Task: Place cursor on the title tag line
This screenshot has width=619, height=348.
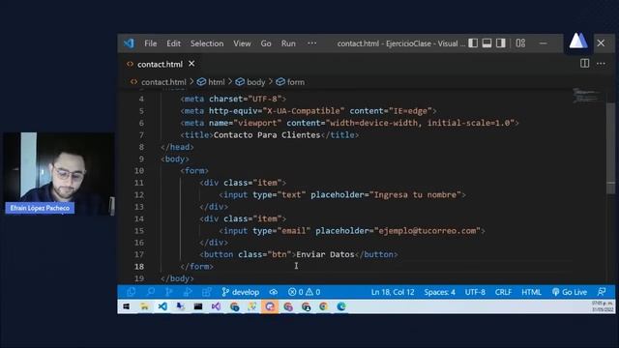Action: (270, 135)
